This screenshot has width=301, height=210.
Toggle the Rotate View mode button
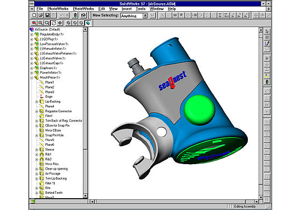click(x=54, y=23)
